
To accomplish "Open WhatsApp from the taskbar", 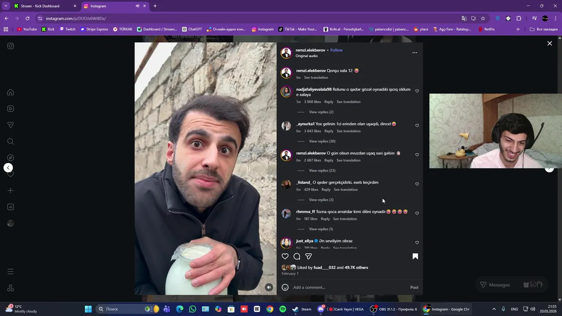I will point(193,309).
